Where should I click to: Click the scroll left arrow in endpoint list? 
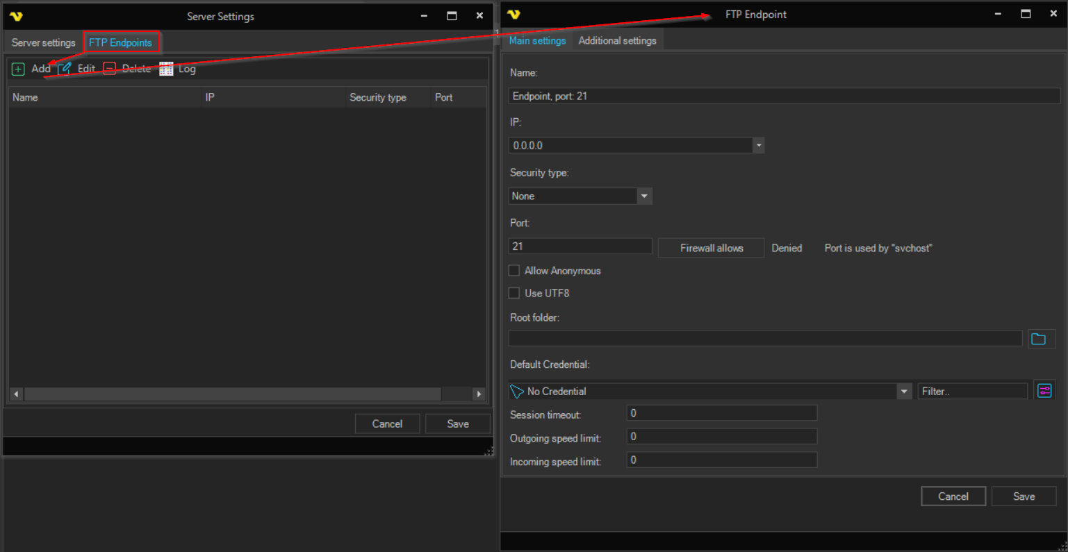16,394
